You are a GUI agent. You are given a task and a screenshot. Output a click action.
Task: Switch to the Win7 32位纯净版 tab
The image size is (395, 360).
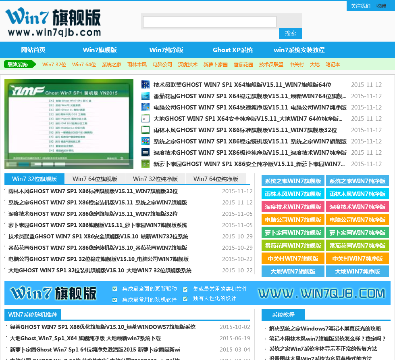pos(156,179)
